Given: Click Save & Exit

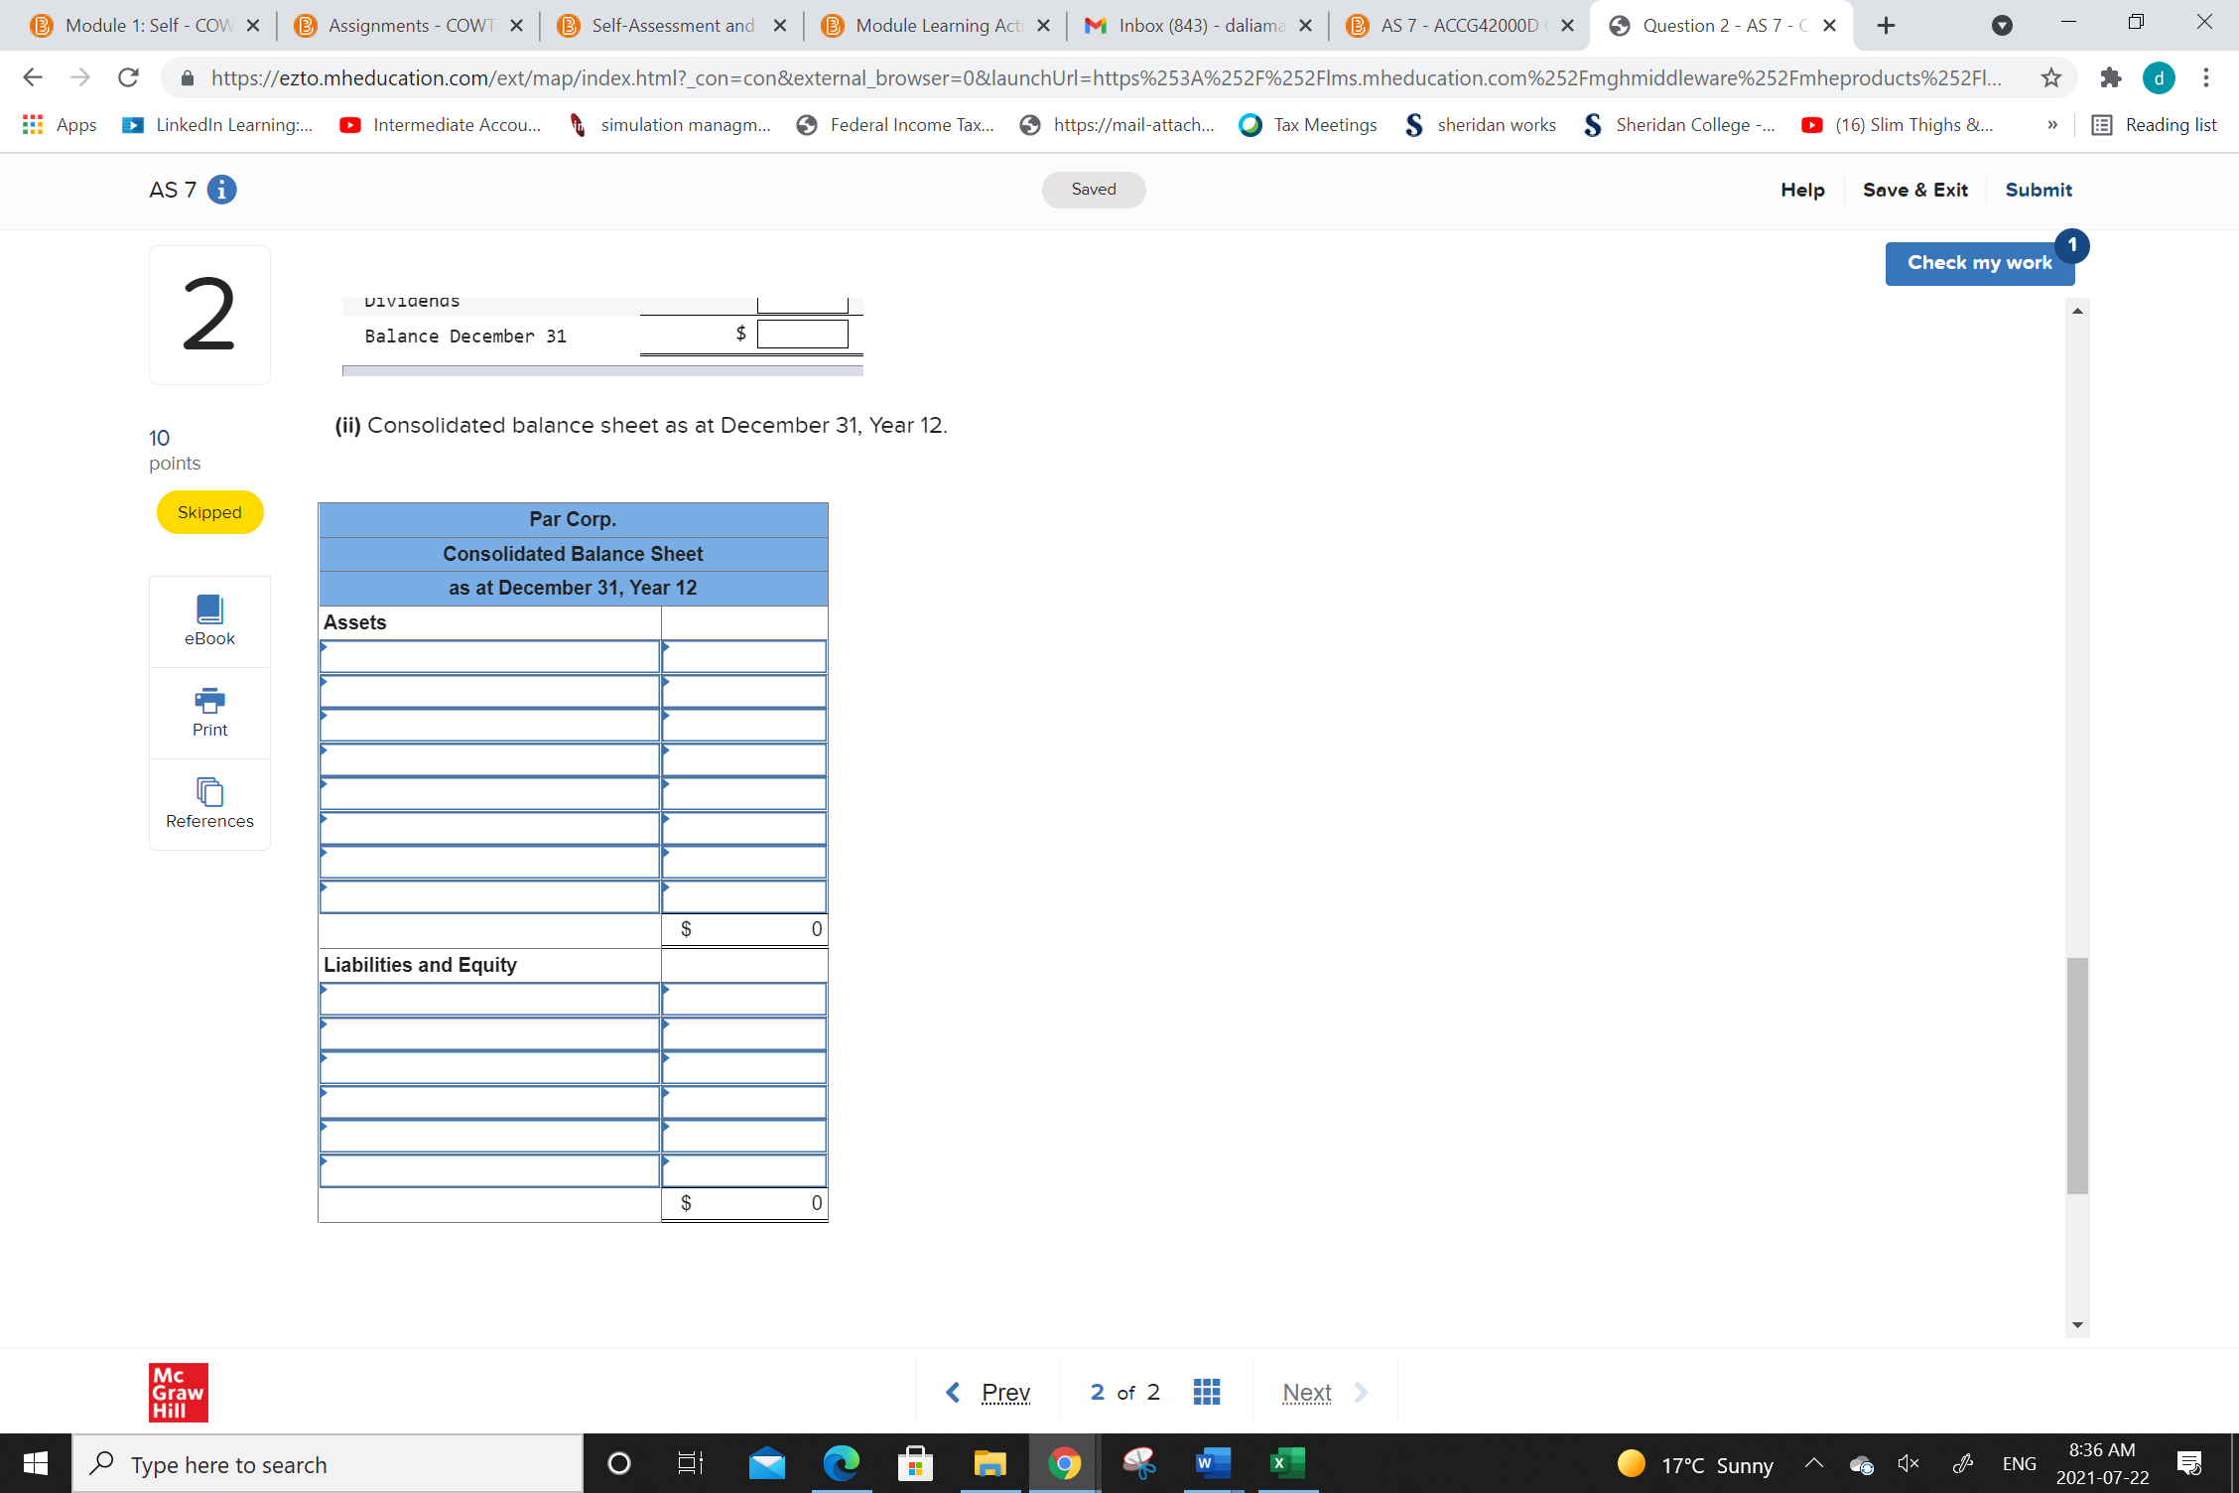Looking at the screenshot, I should 1914,190.
